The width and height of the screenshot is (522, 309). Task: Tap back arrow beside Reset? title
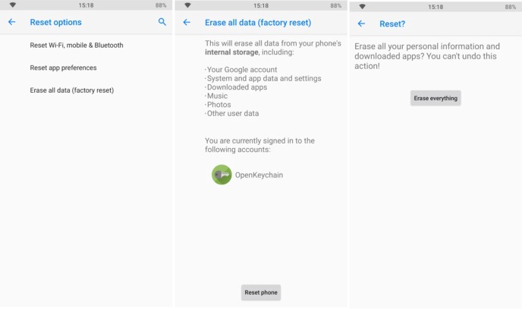click(361, 24)
